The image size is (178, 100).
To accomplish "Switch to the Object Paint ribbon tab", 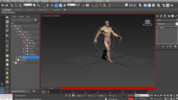I will (x=43, y=10).
